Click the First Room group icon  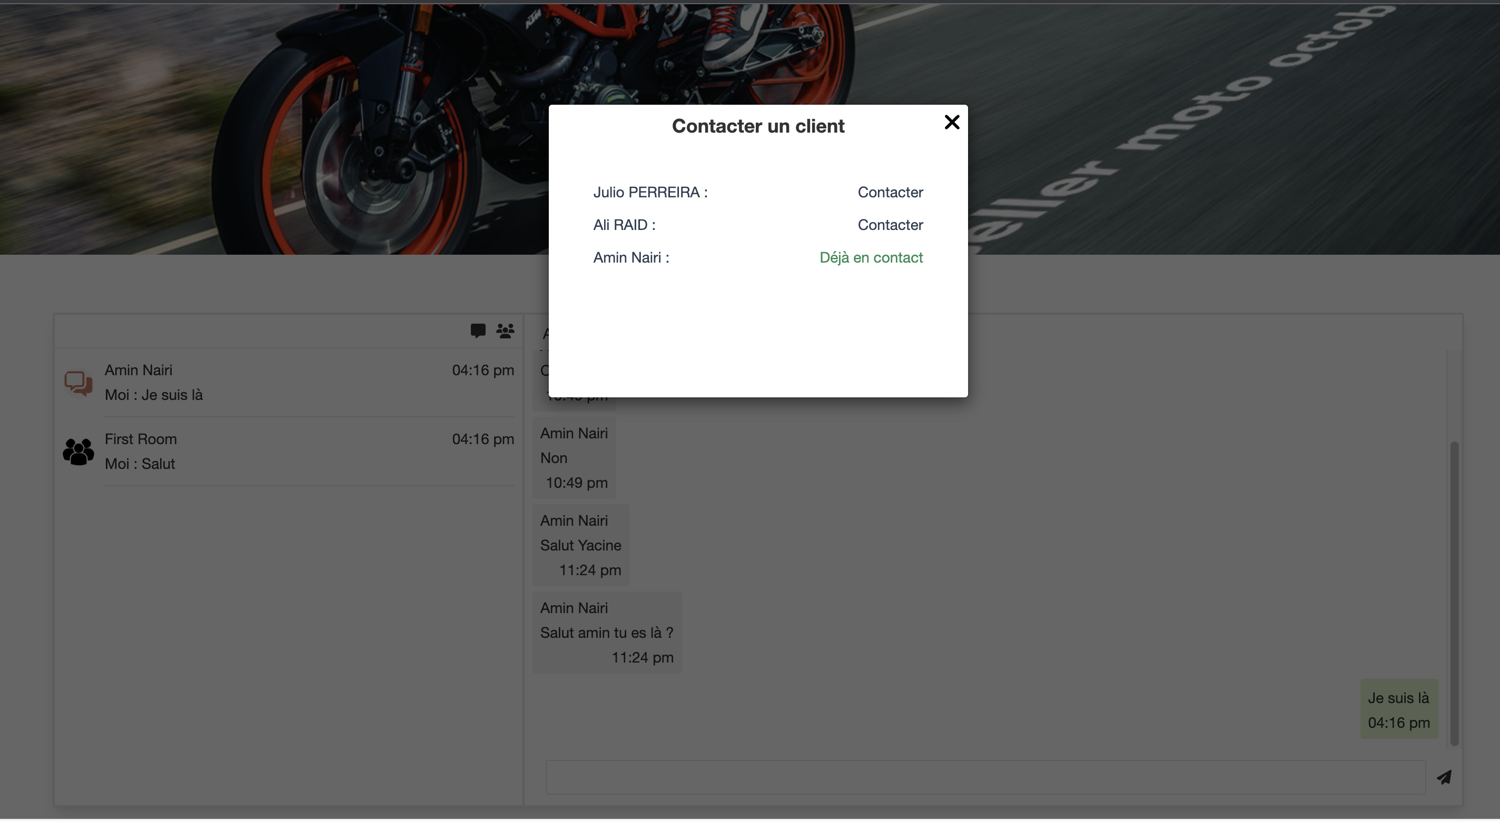pos(78,452)
